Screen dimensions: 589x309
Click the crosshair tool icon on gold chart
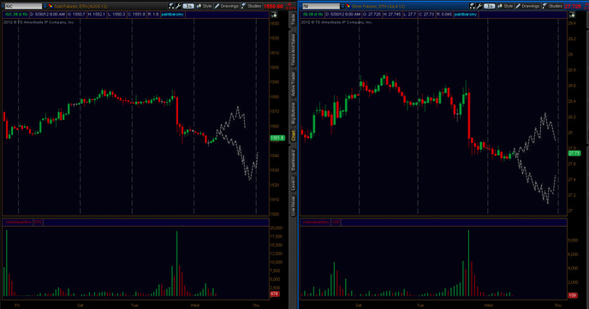[171, 6]
